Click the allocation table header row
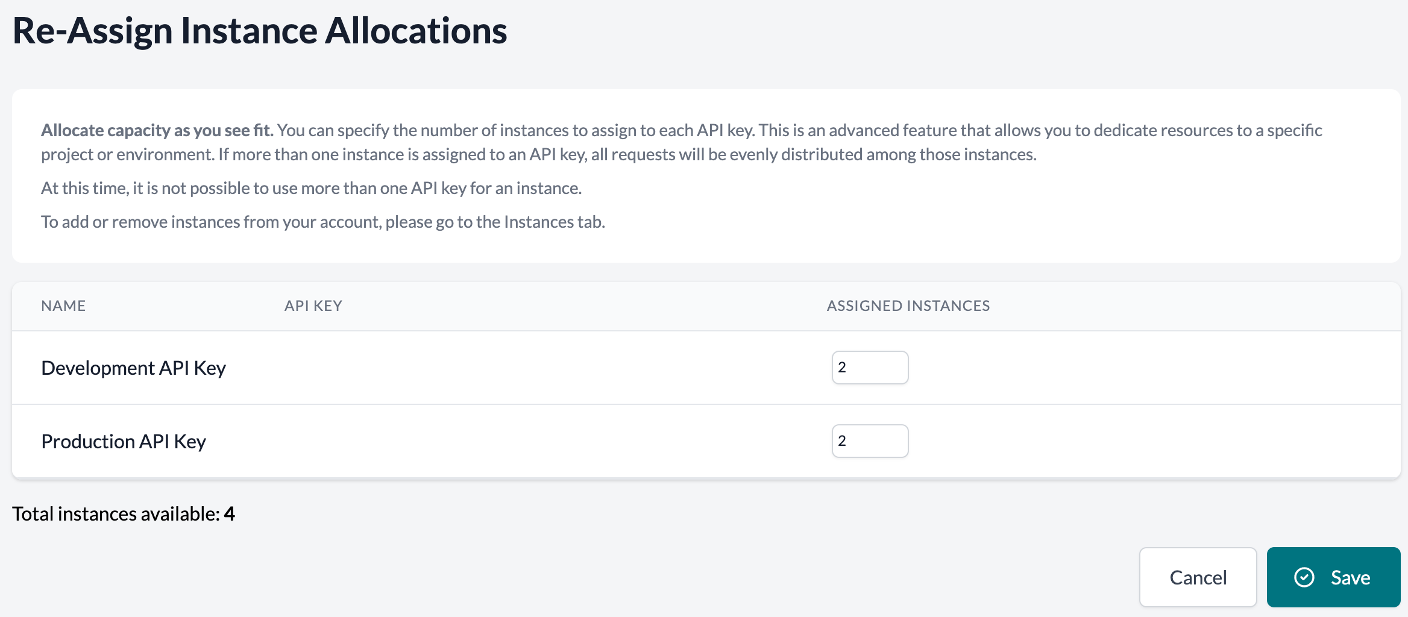Screen dimensions: 1408x617 pos(704,305)
